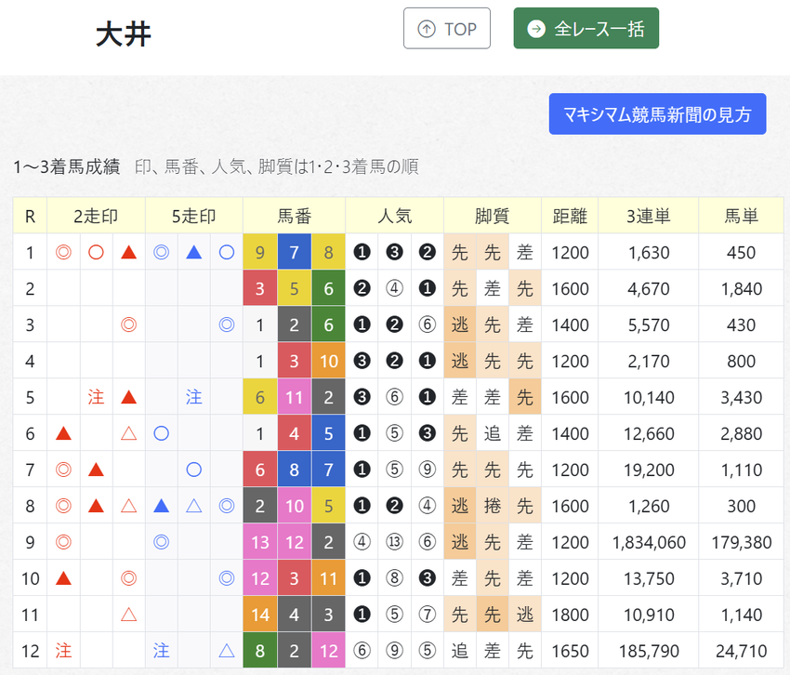
Task: Select the 2走印 column header
Action: click(x=96, y=217)
